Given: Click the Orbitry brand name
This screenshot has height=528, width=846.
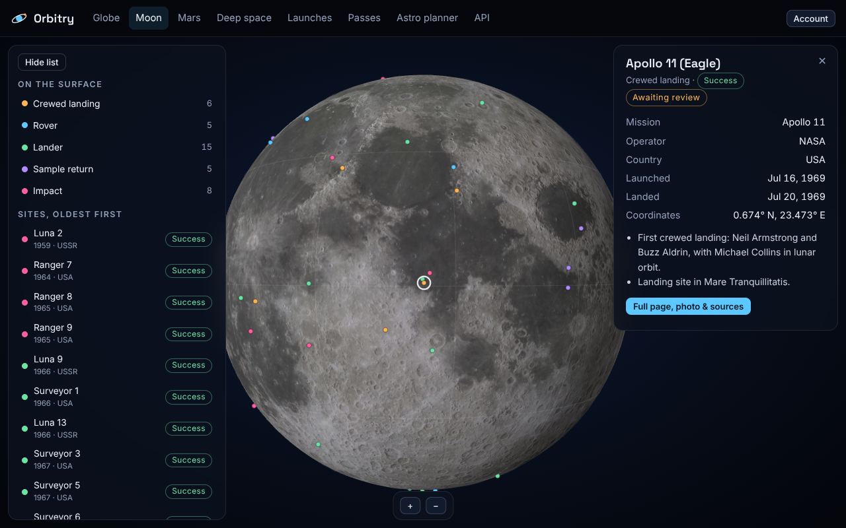Looking at the screenshot, I should point(54,18).
